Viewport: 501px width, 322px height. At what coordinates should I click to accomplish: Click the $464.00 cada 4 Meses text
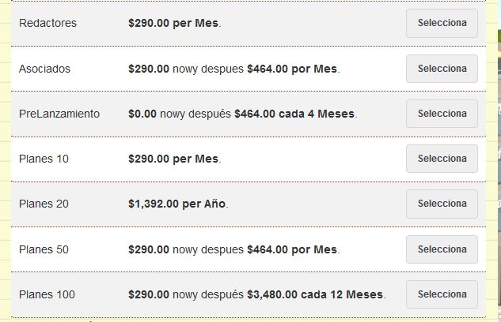(294, 114)
